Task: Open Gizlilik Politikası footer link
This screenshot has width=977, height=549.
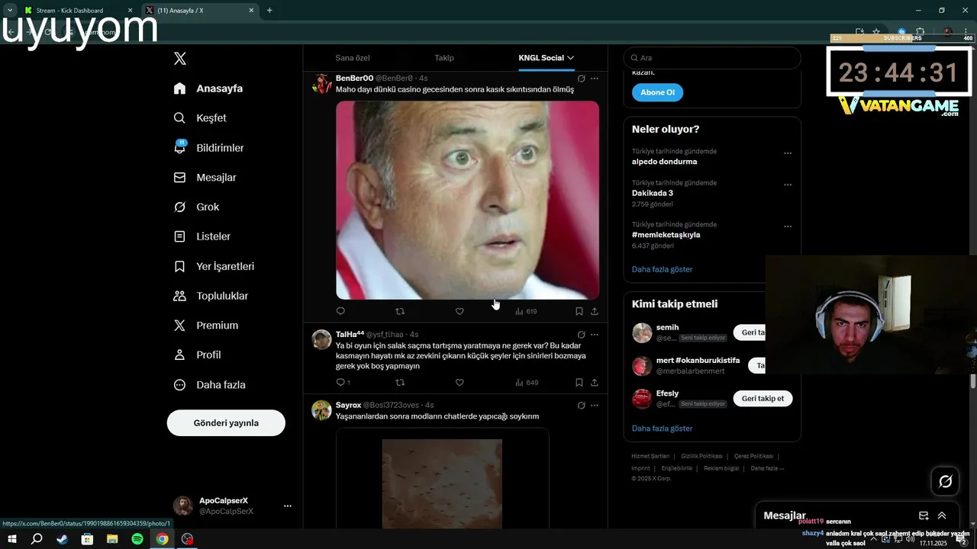Action: pos(701,456)
